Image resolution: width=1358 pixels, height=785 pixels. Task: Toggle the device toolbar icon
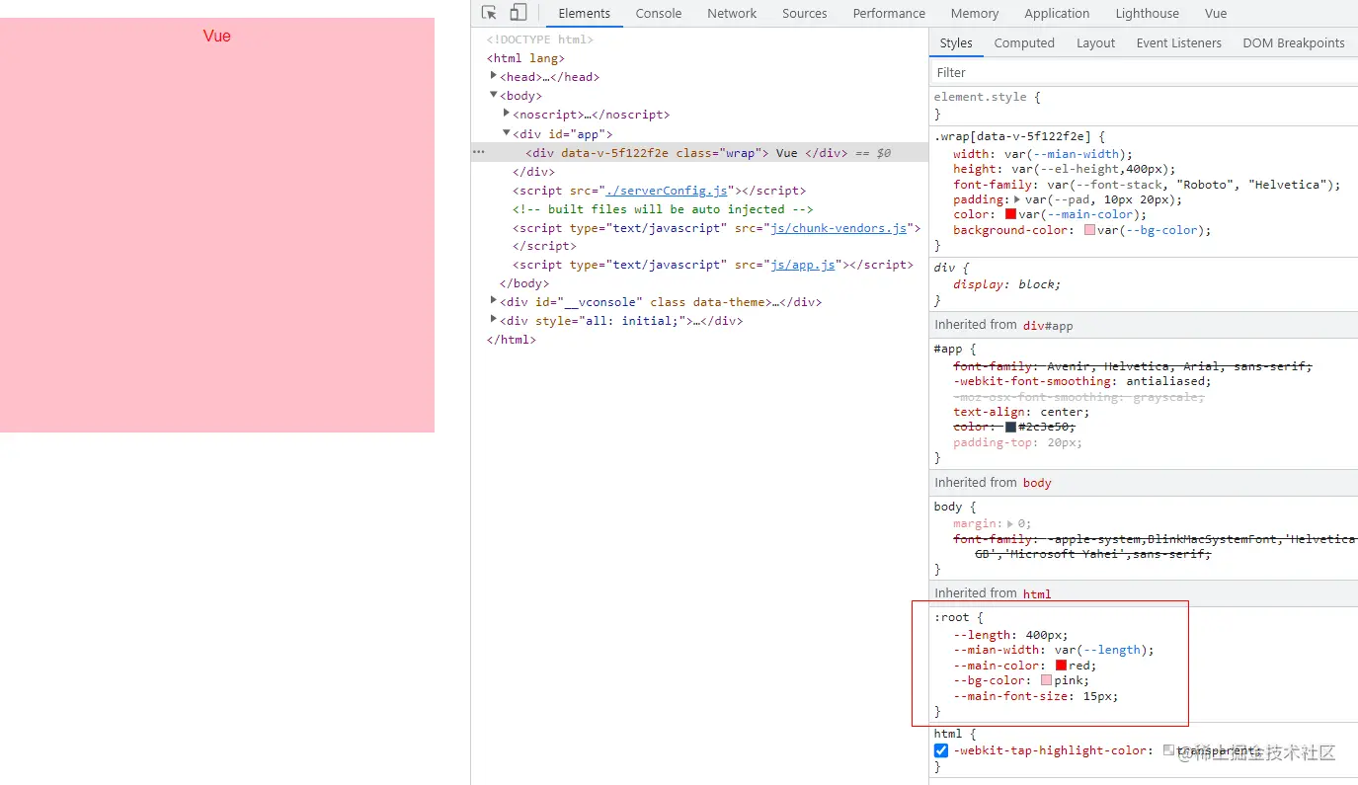518,13
